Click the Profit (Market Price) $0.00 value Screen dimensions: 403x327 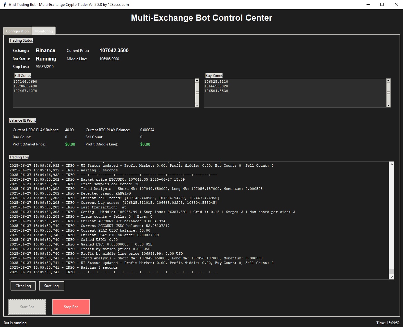pyautogui.click(x=70, y=144)
